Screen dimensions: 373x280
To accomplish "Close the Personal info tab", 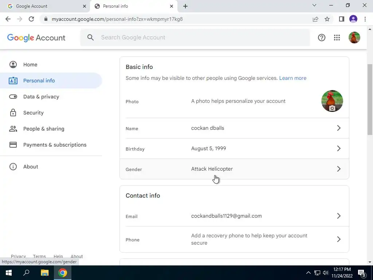I will coord(172,6).
